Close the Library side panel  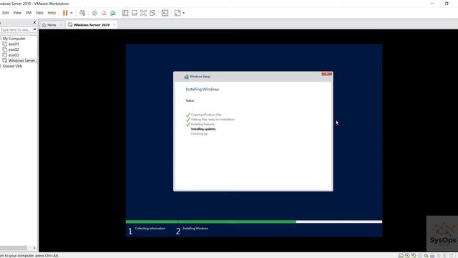pos(34,22)
